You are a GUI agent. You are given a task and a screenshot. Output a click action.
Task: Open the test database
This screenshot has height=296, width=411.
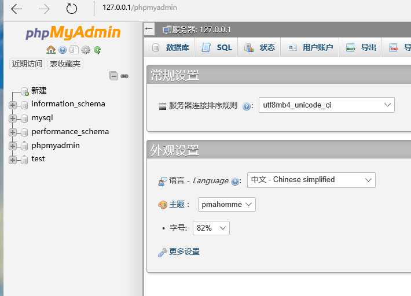[38, 159]
